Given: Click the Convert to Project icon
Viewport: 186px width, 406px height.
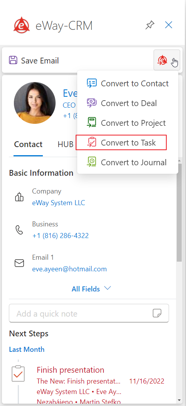Looking at the screenshot, I should pyautogui.click(x=92, y=123).
